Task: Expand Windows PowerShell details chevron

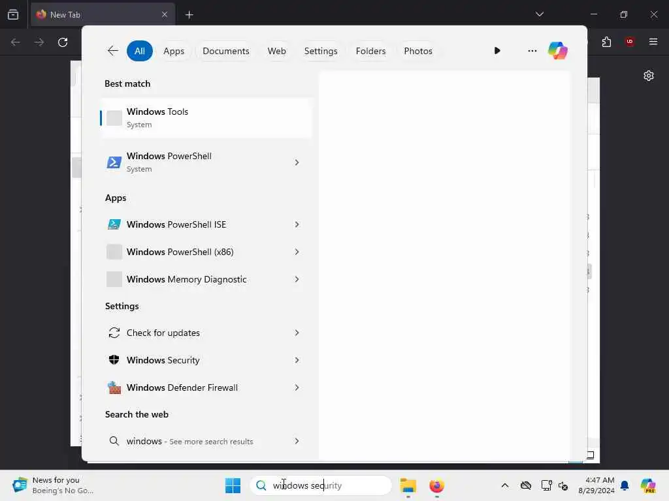Action: click(x=297, y=162)
